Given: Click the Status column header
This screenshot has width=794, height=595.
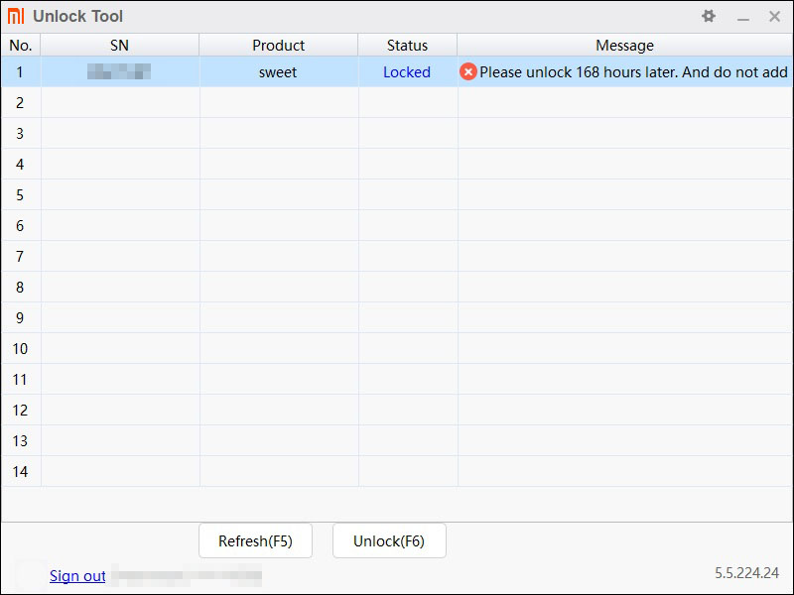Looking at the screenshot, I should point(408,45).
